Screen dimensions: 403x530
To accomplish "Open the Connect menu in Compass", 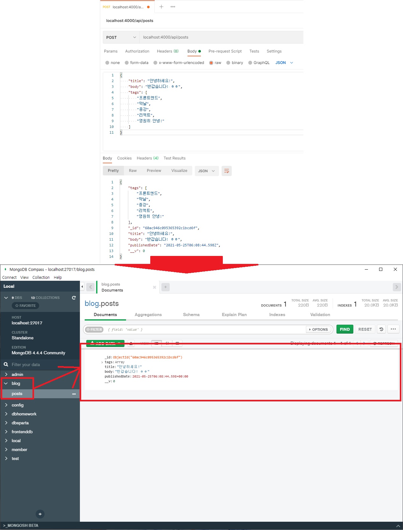I will [x=9, y=277].
